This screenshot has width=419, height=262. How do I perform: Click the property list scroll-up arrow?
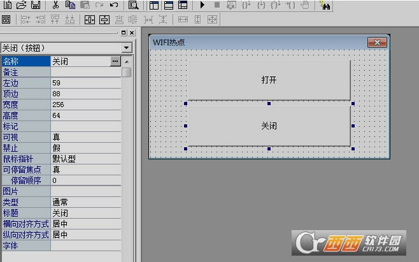click(127, 62)
